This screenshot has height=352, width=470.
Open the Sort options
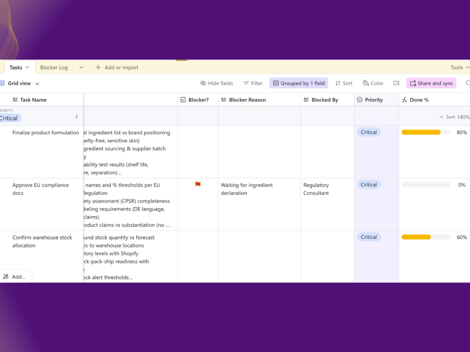click(344, 83)
